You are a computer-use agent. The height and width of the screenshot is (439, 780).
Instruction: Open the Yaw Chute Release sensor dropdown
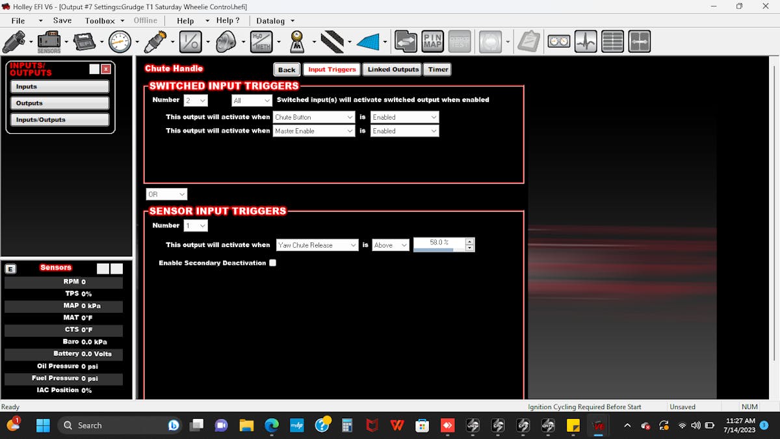click(x=317, y=245)
